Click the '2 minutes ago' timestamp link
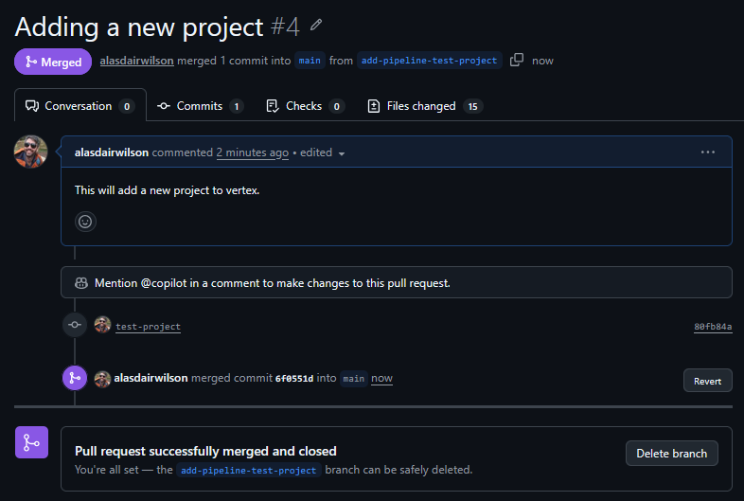The height and width of the screenshot is (501, 744). click(x=253, y=152)
